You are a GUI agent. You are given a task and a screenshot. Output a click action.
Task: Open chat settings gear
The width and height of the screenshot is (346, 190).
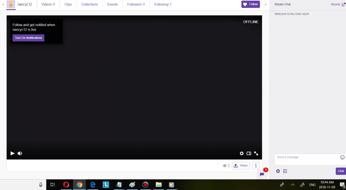point(278,171)
